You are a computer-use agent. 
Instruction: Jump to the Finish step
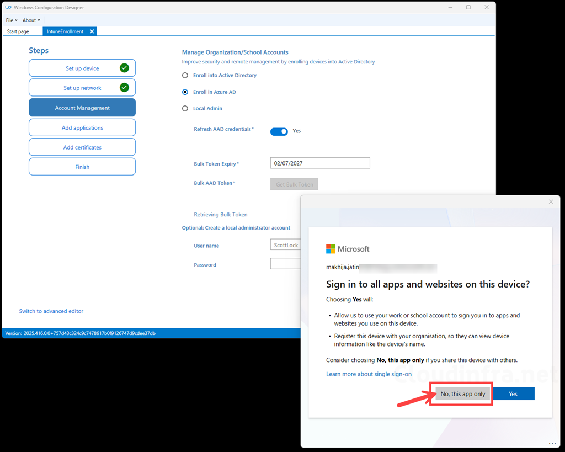pos(82,167)
